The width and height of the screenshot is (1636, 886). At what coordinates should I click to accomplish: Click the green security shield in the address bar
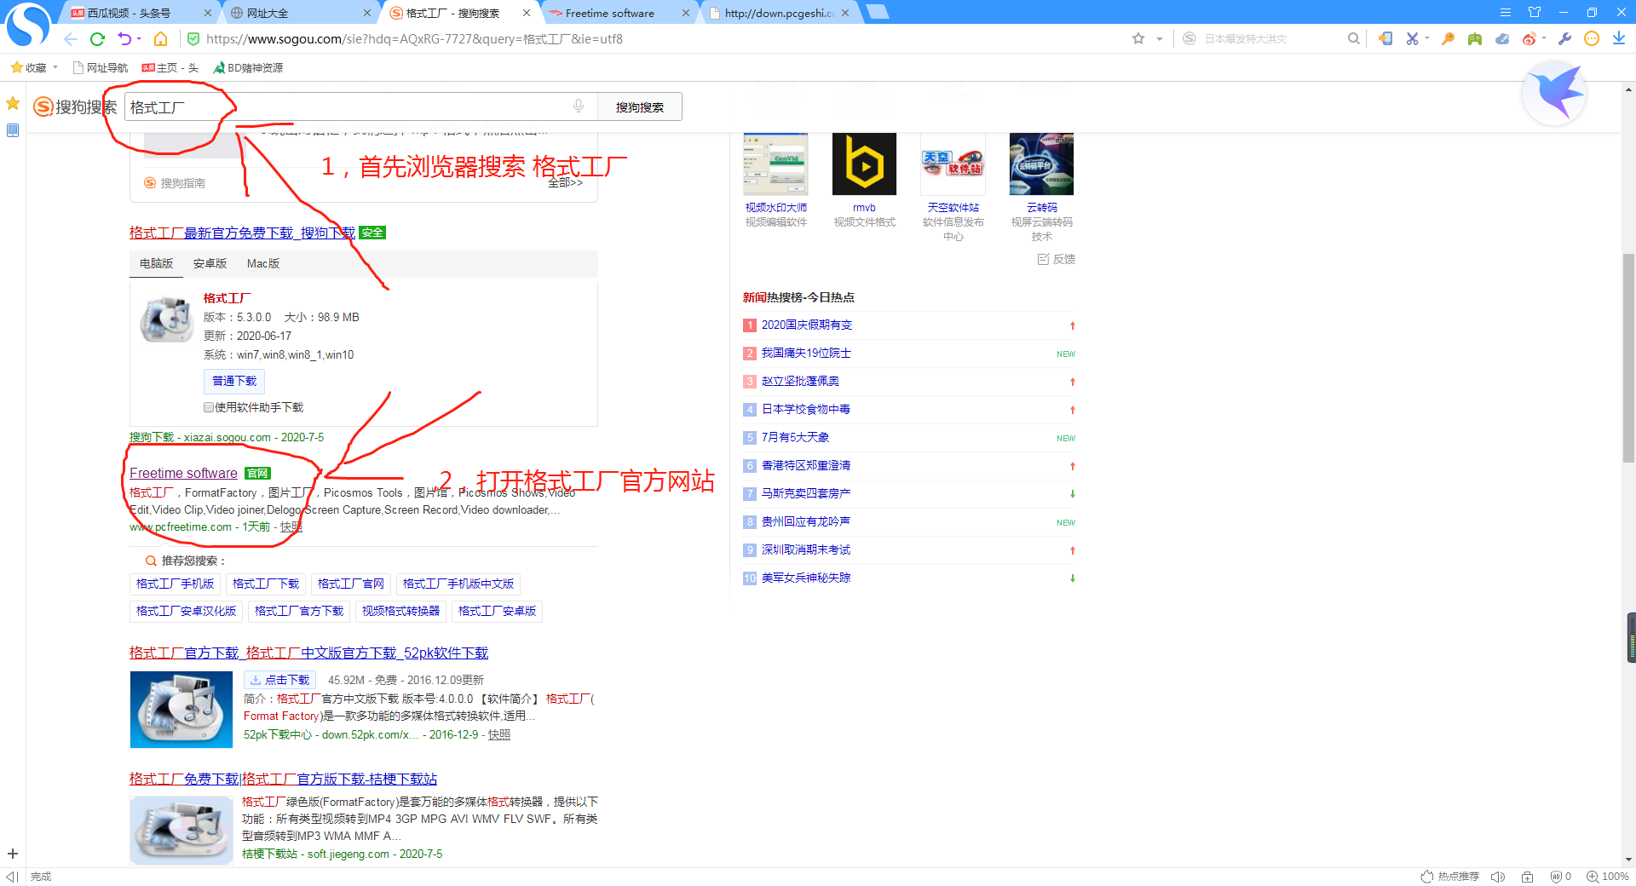tap(193, 39)
